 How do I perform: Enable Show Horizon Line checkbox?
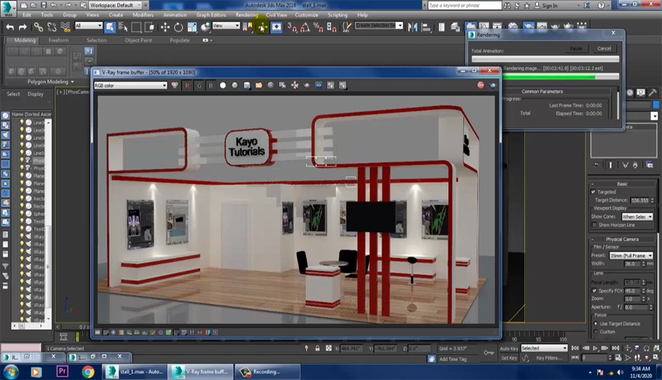[x=594, y=225]
